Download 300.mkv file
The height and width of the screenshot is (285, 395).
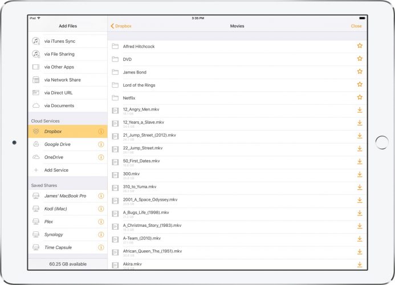point(360,174)
